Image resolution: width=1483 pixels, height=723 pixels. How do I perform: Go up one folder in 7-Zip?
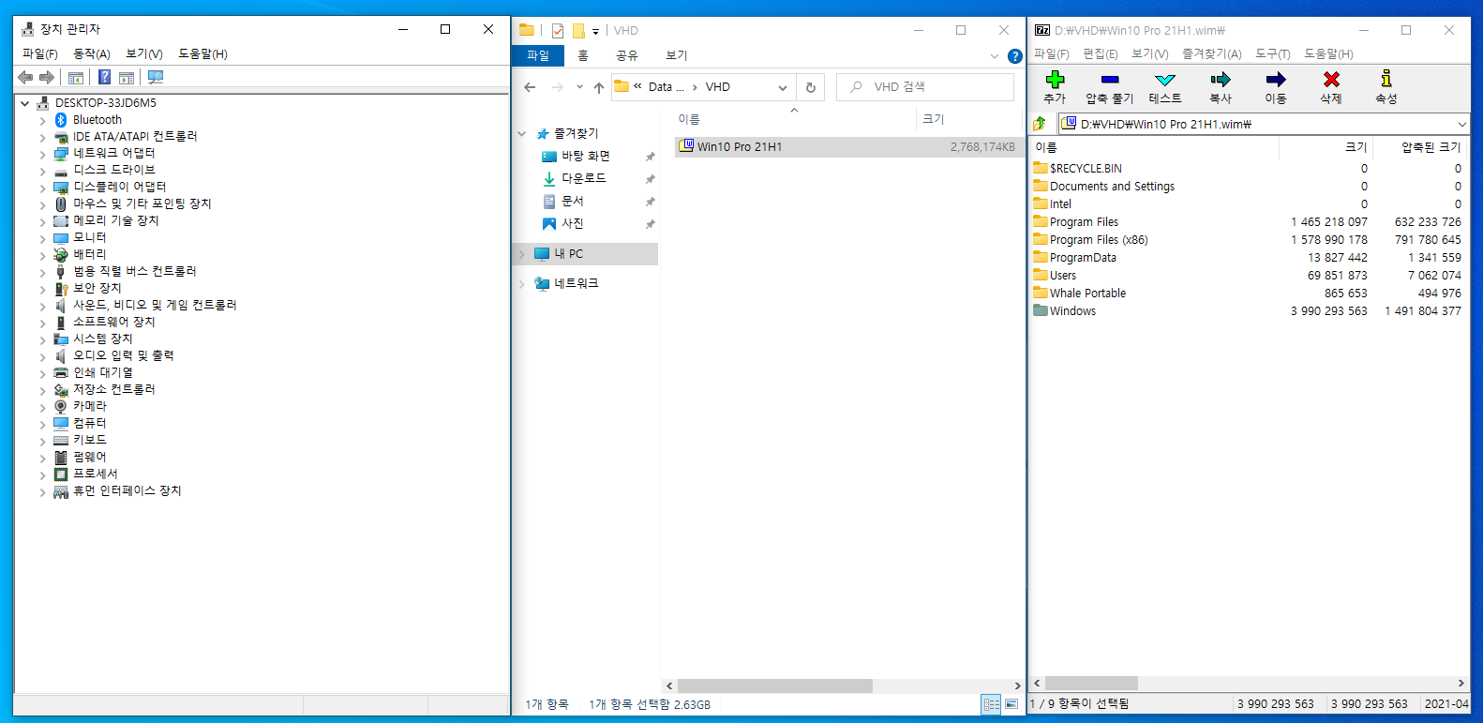point(1040,124)
